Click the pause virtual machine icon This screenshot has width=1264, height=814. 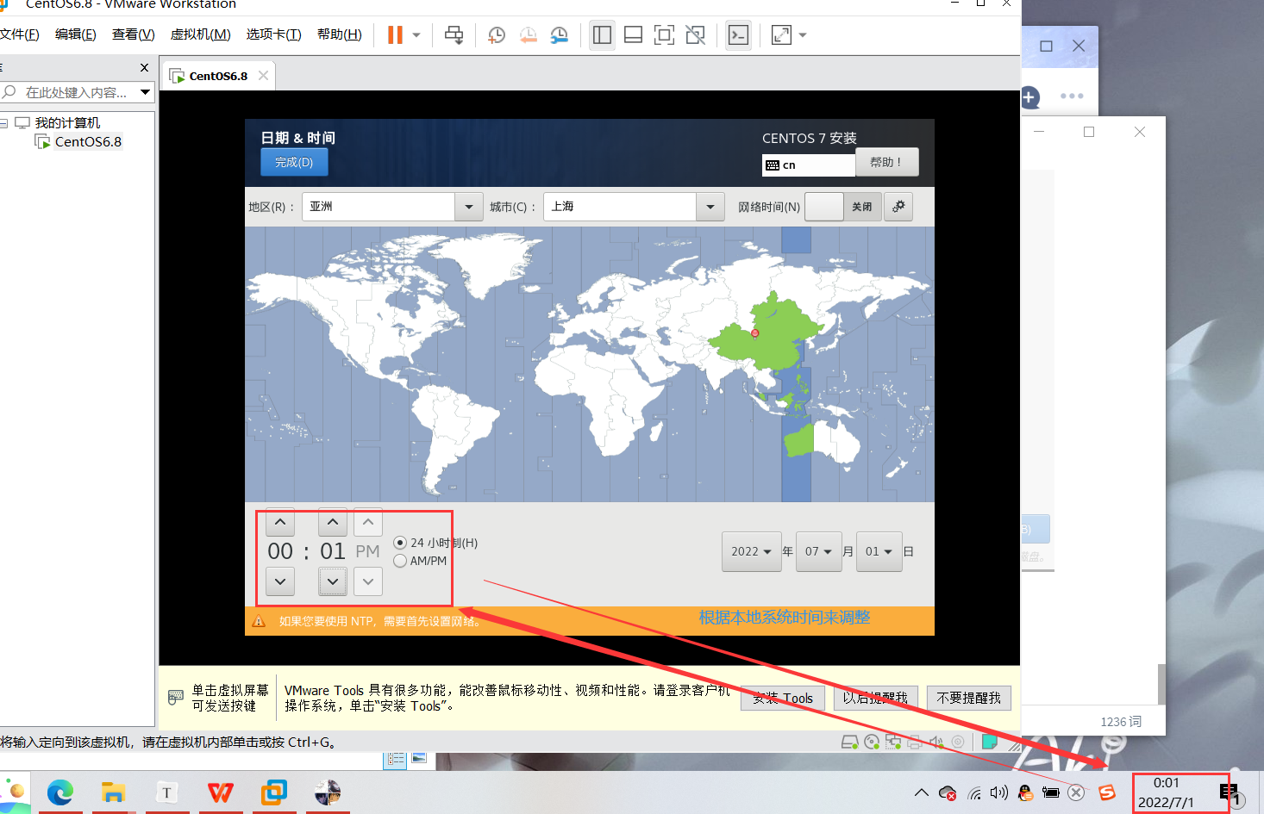[395, 35]
